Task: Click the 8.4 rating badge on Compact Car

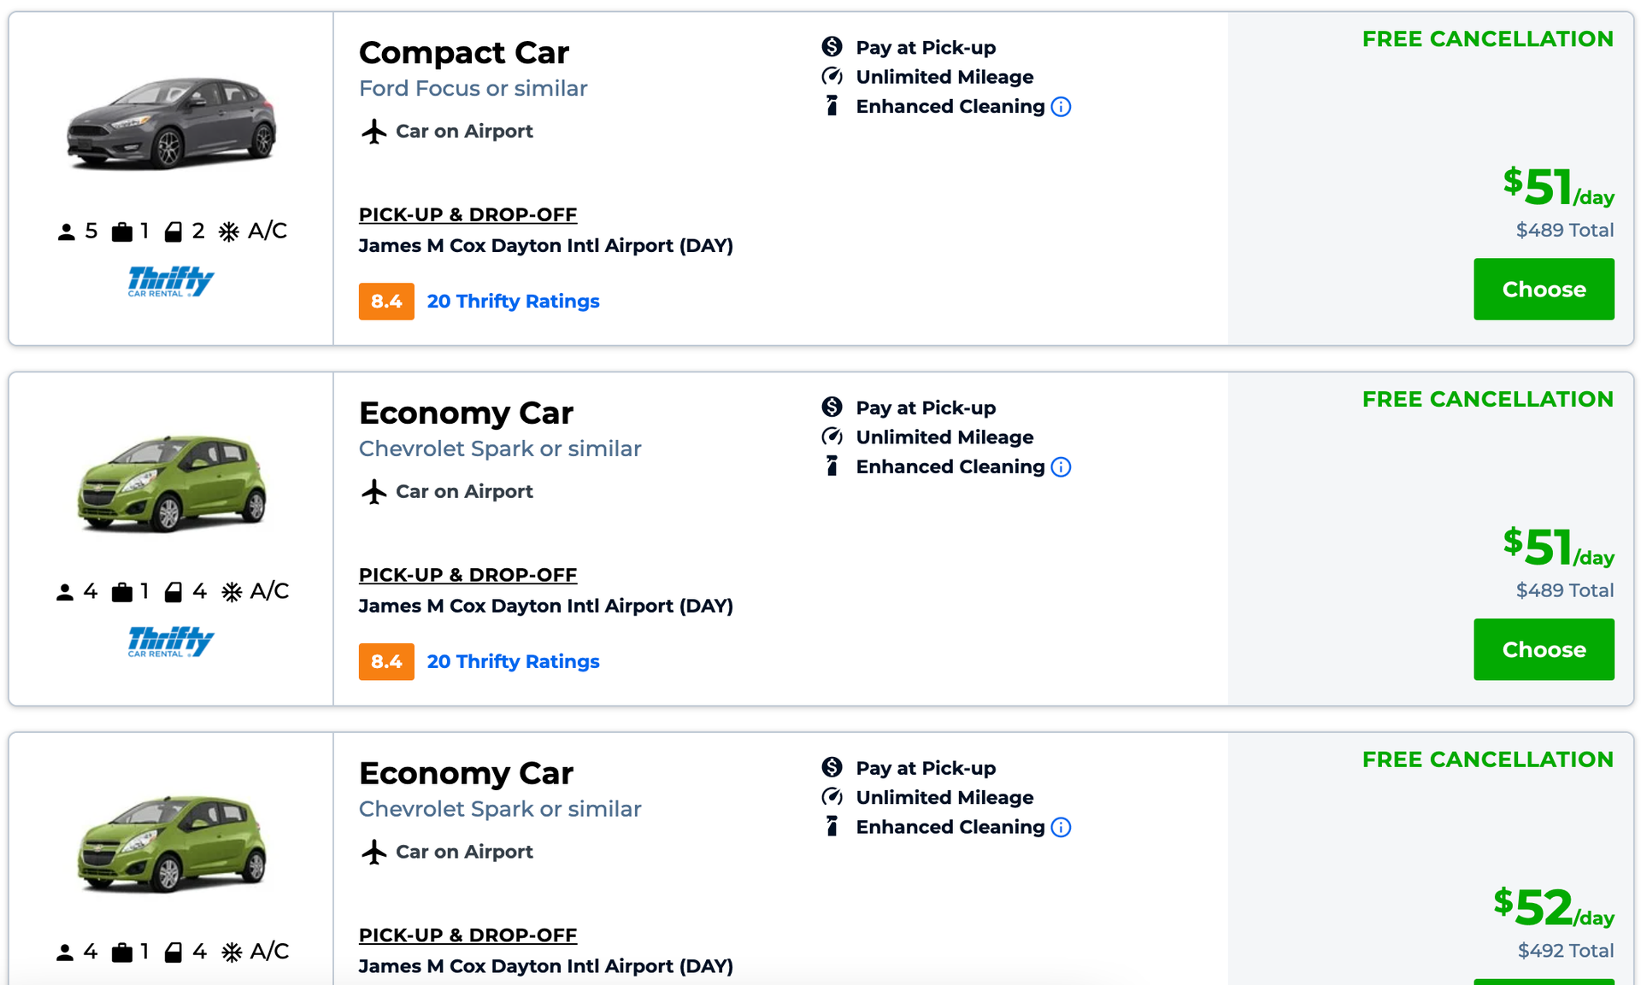Action: tap(386, 302)
